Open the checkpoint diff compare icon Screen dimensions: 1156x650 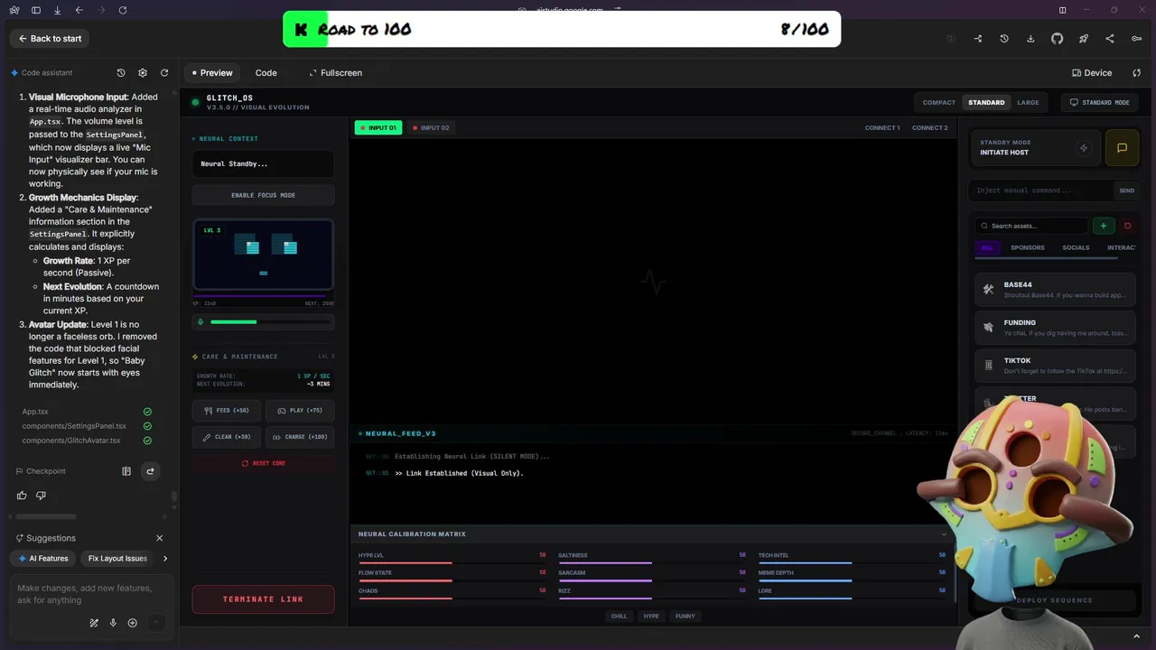pos(126,471)
